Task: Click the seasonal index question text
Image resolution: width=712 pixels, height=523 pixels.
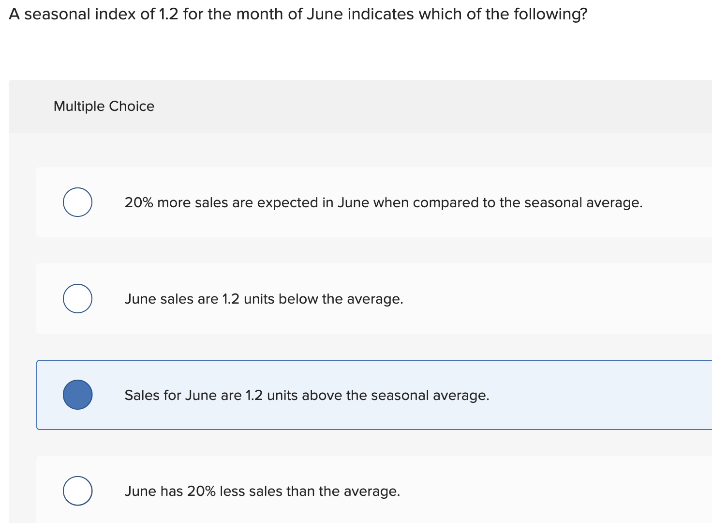Action: (298, 14)
